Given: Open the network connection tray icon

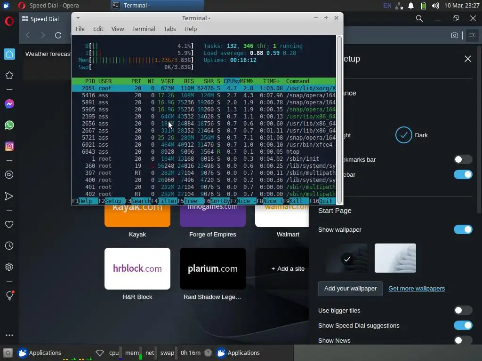Looking at the screenshot, I should [399, 6].
